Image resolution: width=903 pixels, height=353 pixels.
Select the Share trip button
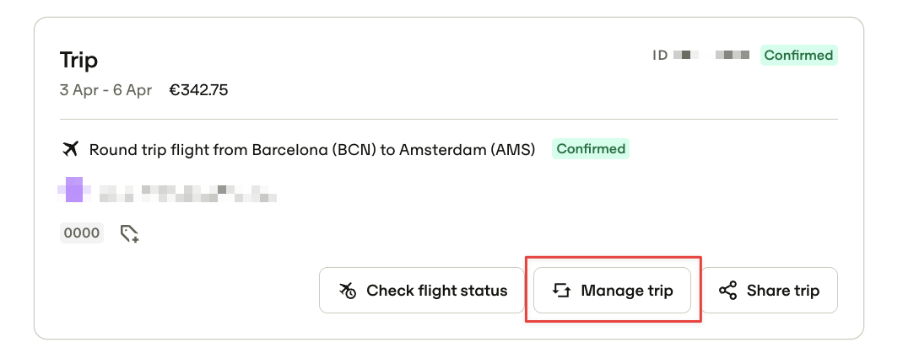click(x=769, y=291)
